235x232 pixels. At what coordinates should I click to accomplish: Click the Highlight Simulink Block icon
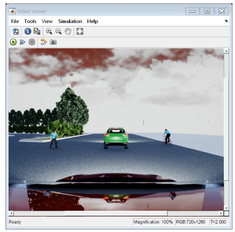coord(44,42)
